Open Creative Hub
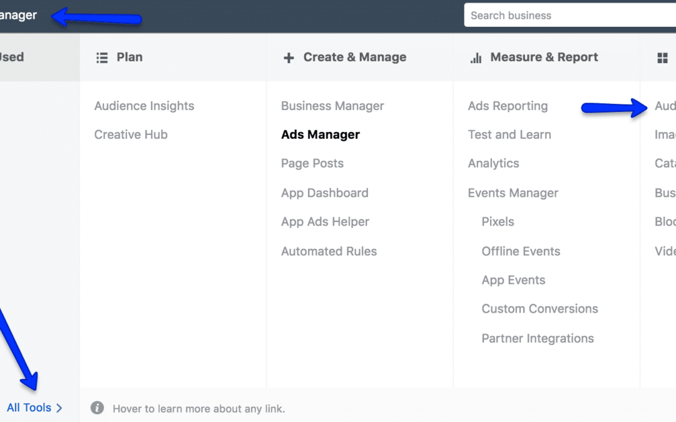The image size is (676, 422). pyautogui.click(x=131, y=135)
